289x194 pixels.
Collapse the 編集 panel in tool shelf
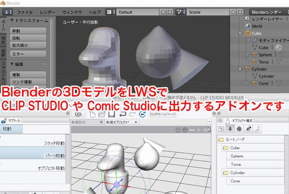[x=12, y=64]
